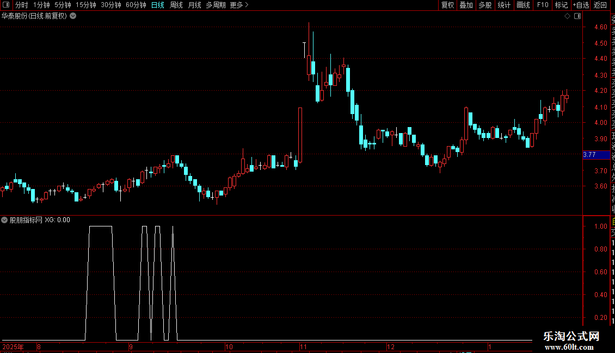Open the 复权 adjustment menu

pyautogui.click(x=447, y=5)
